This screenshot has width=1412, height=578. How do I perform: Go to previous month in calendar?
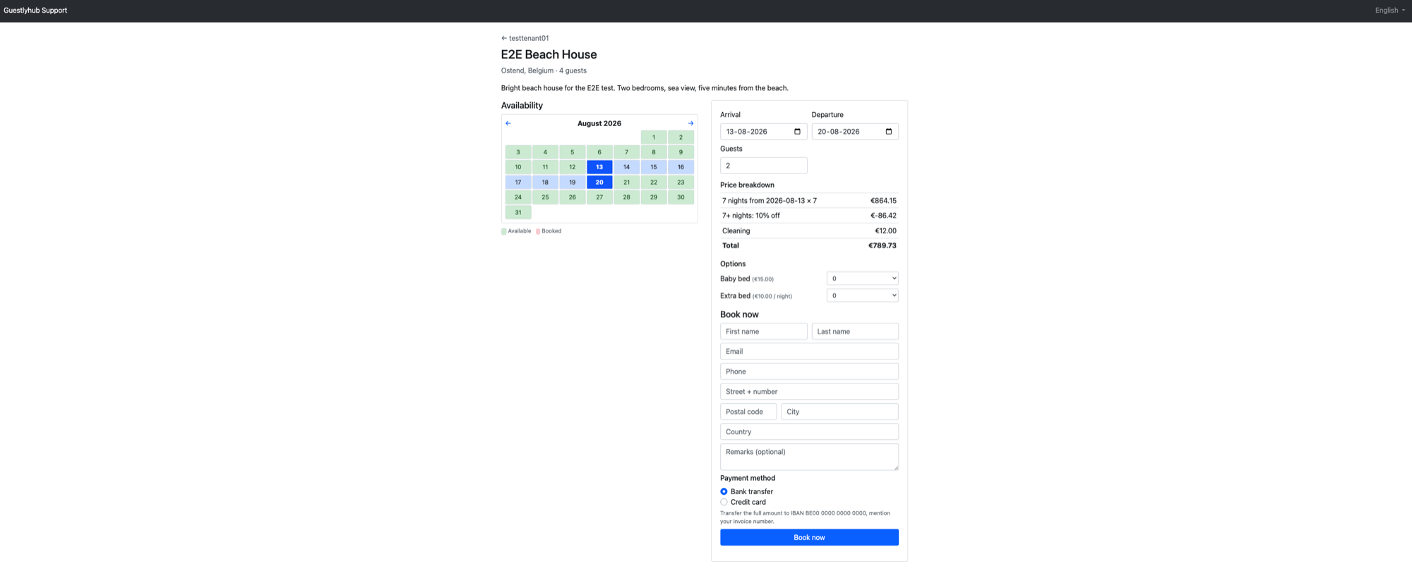[508, 123]
